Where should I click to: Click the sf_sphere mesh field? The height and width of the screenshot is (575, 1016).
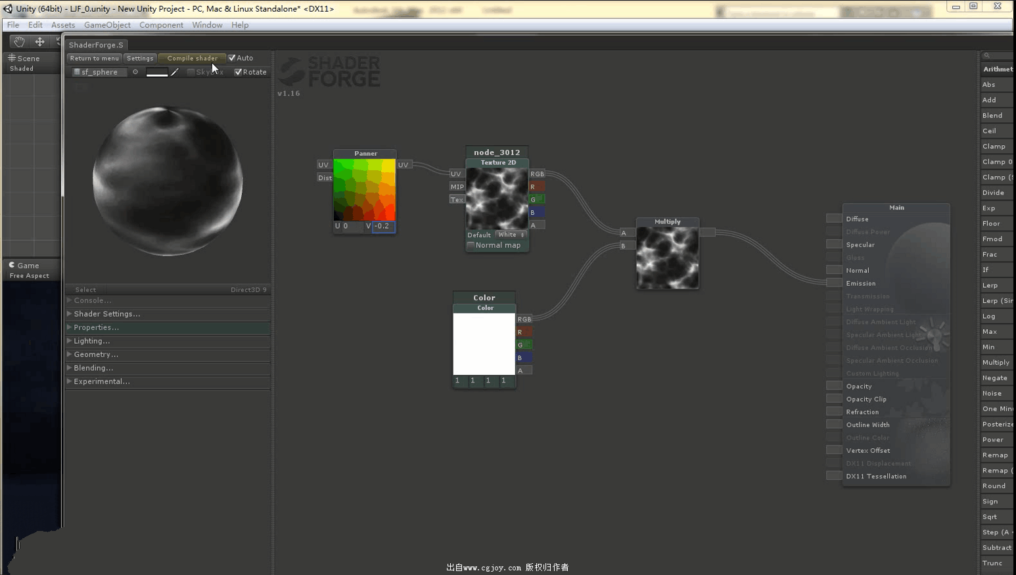click(99, 72)
